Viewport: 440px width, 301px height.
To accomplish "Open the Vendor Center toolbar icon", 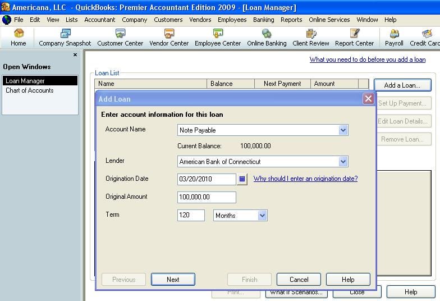I will [169, 37].
